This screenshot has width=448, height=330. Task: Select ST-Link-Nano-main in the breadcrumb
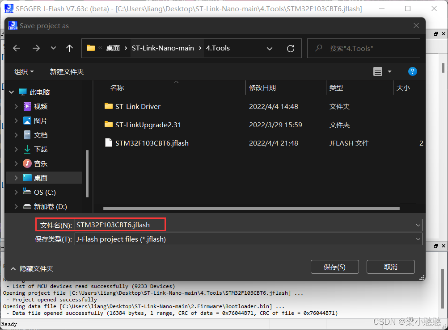coord(163,48)
